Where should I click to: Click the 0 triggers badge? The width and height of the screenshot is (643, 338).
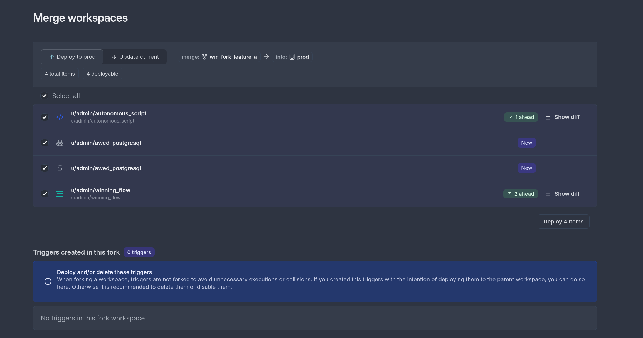pyautogui.click(x=139, y=252)
